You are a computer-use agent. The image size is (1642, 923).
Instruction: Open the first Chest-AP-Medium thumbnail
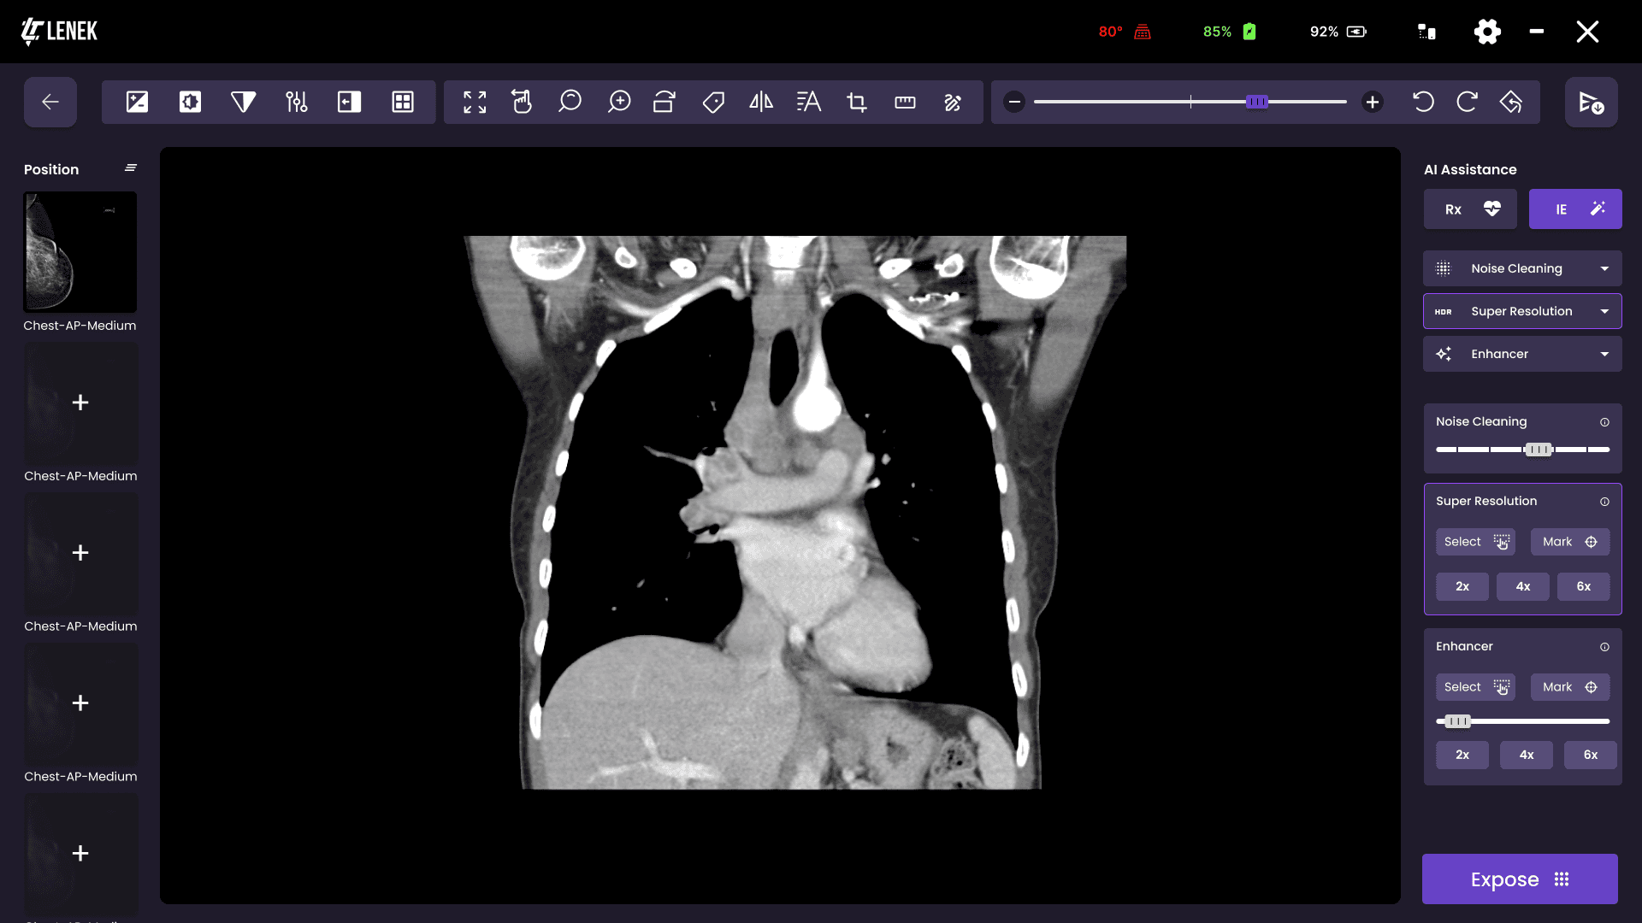tap(80, 252)
